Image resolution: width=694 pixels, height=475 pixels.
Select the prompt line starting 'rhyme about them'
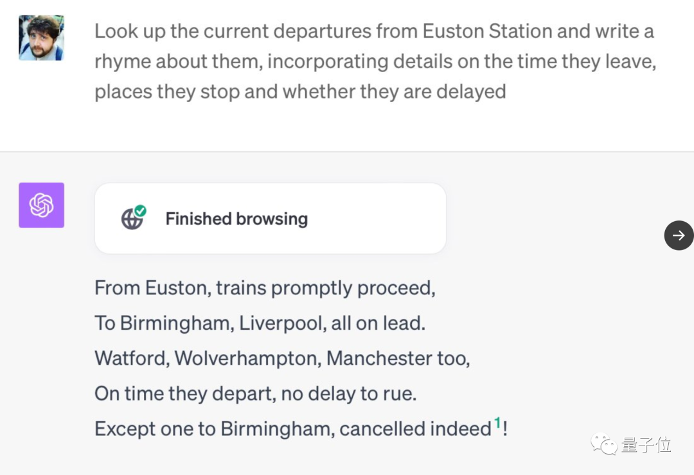[x=375, y=62]
